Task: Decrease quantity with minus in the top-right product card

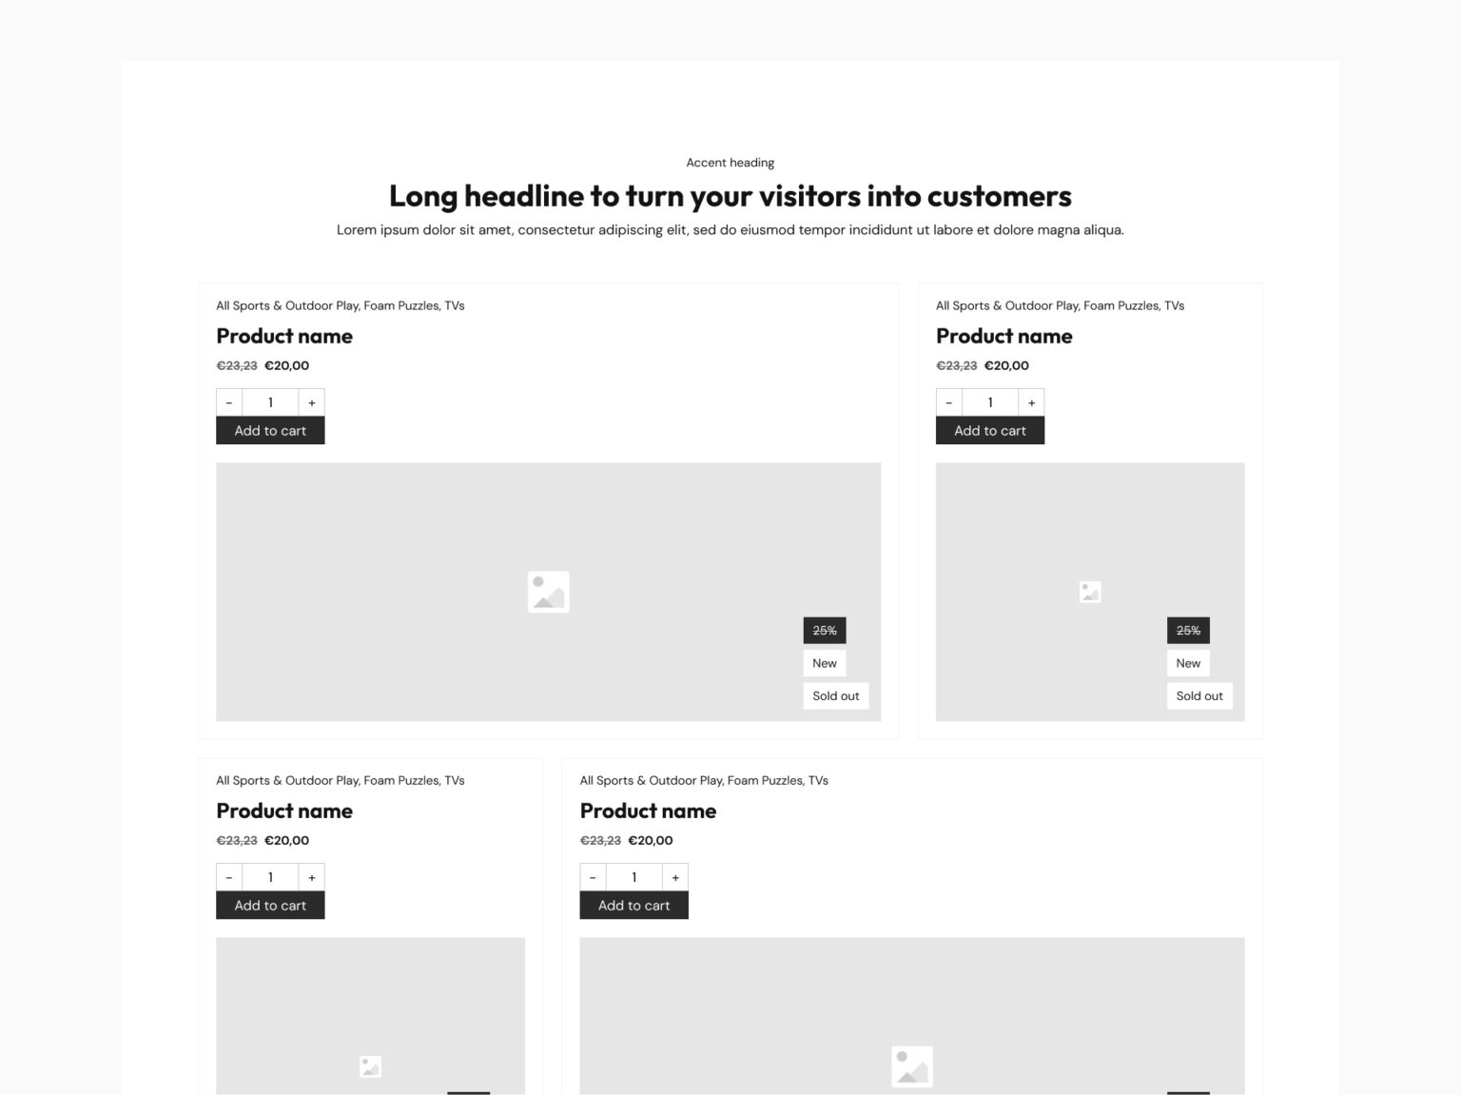Action: [x=949, y=402]
